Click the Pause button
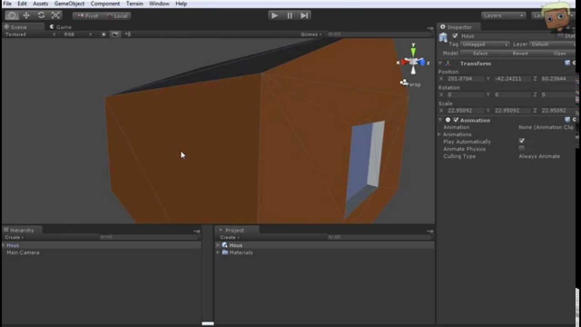The image size is (581, 327). [290, 15]
